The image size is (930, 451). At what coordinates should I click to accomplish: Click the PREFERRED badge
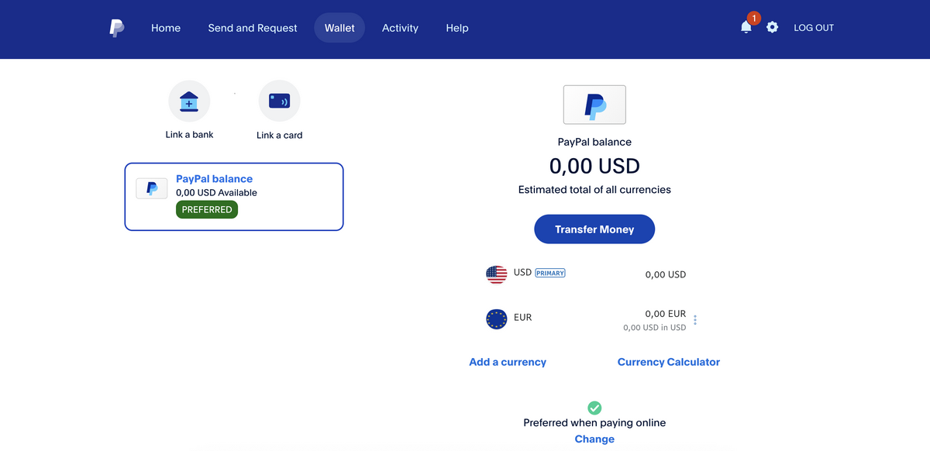tap(207, 209)
